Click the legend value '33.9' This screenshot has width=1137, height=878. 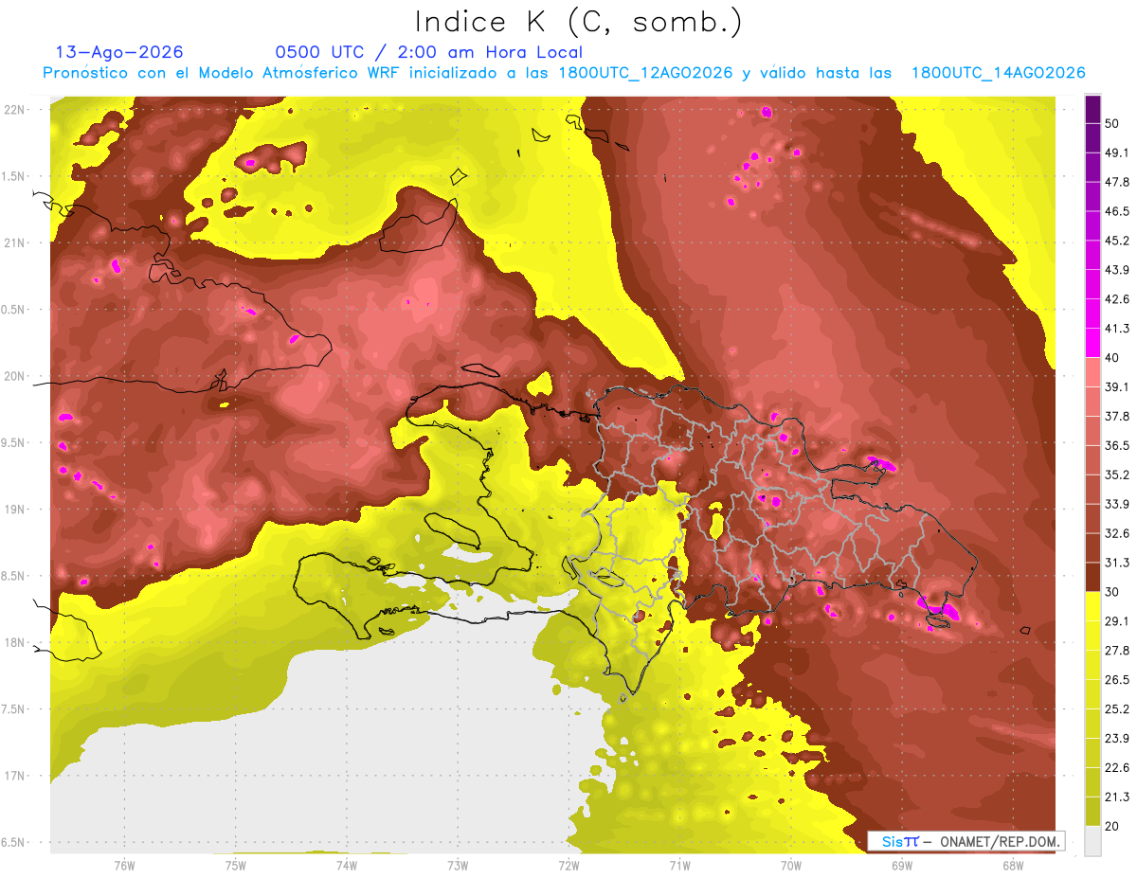[x=1116, y=504]
